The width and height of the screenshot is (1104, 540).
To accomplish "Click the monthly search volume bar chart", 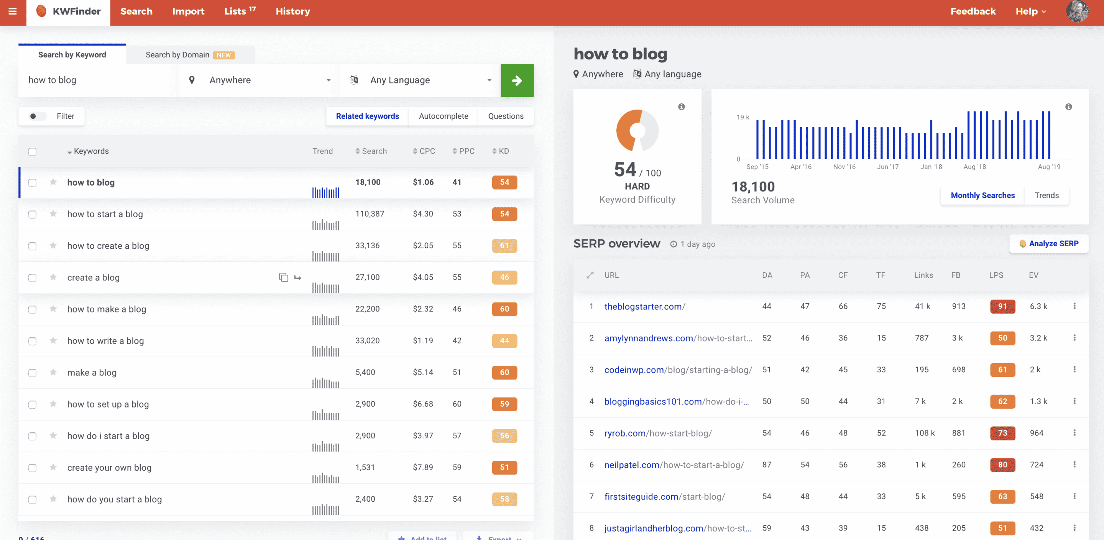I will coord(903,135).
